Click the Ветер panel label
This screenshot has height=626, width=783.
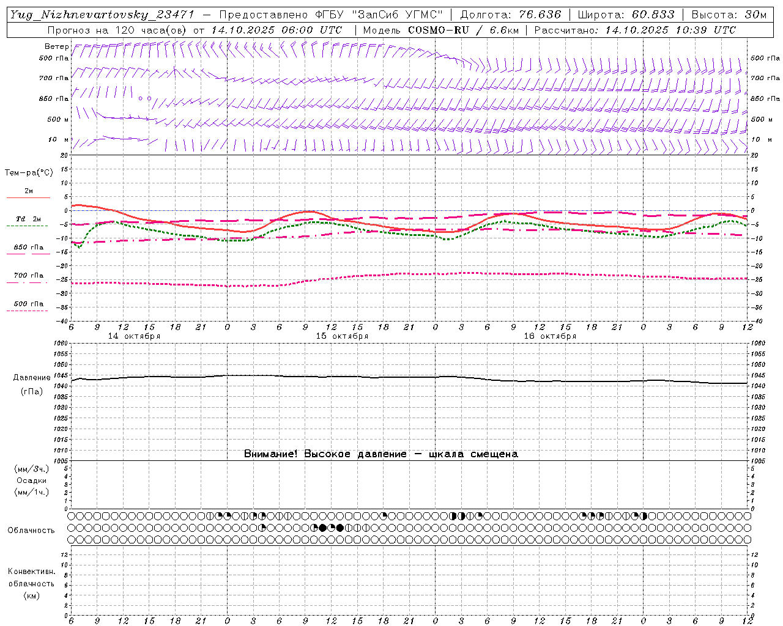pos(56,46)
